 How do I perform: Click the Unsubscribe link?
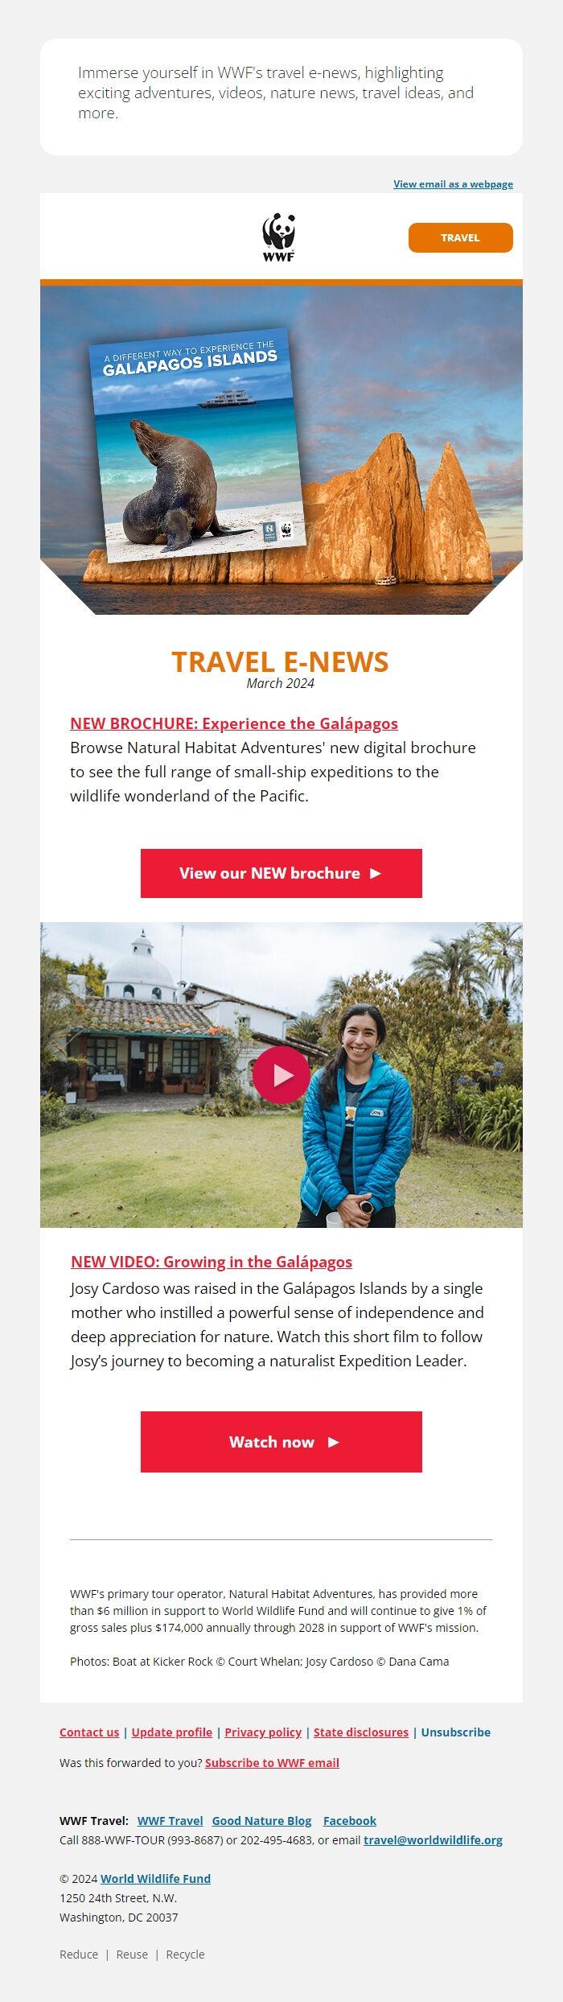456,1732
